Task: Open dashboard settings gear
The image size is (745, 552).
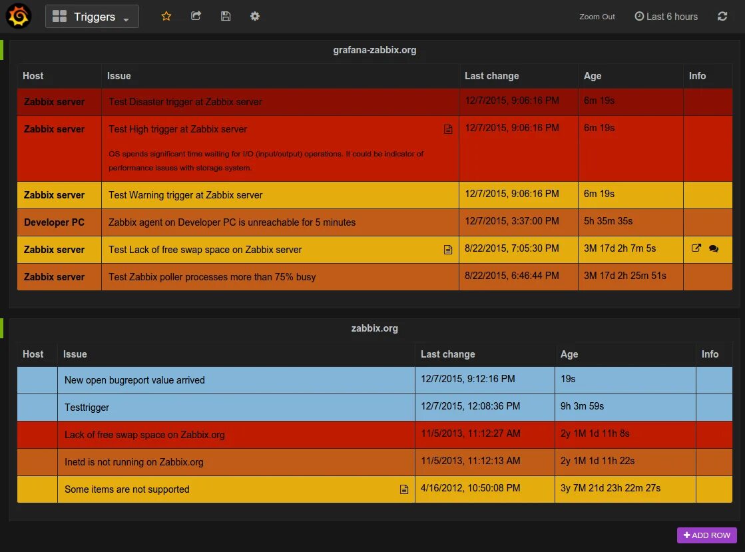Action: 255,16
